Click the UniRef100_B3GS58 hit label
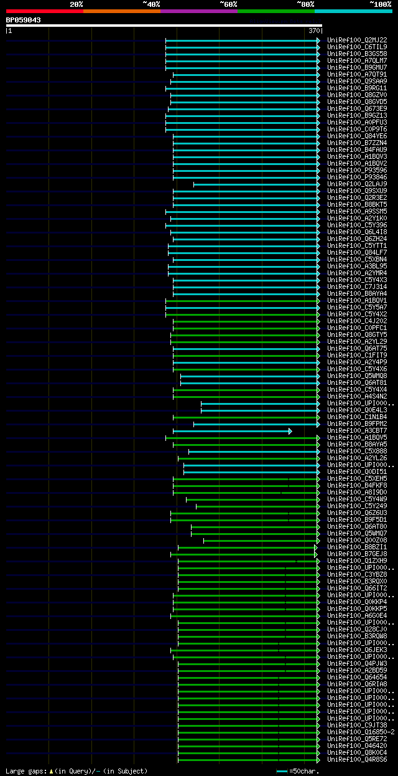 [357, 54]
